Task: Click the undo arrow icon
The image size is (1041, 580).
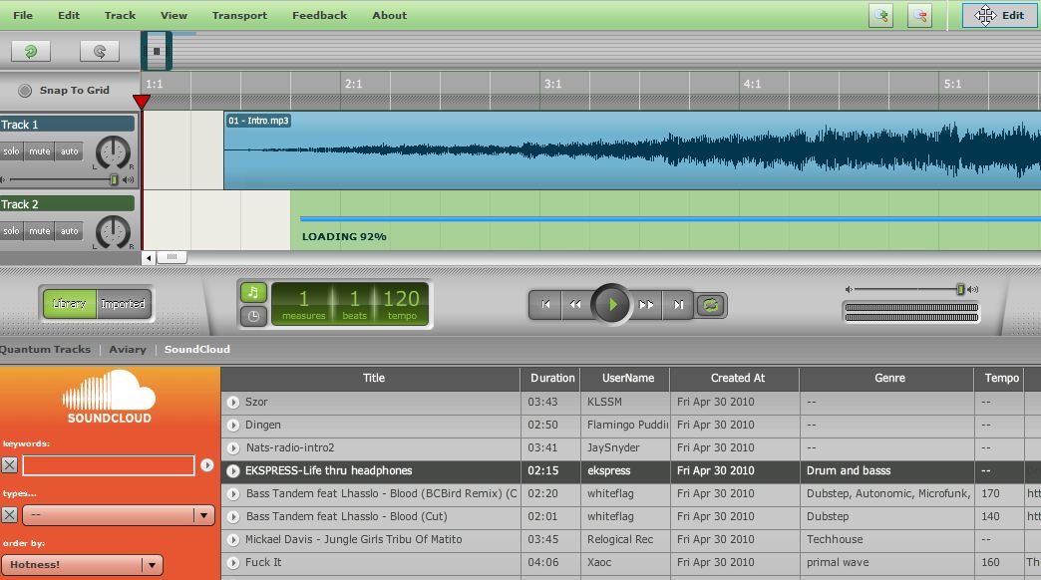Action: pyautogui.click(x=31, y=51)
